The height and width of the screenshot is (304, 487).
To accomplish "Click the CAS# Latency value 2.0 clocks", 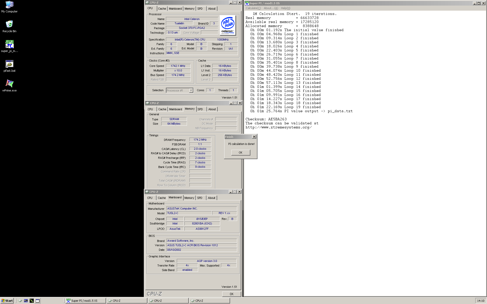I will point(200,149).
